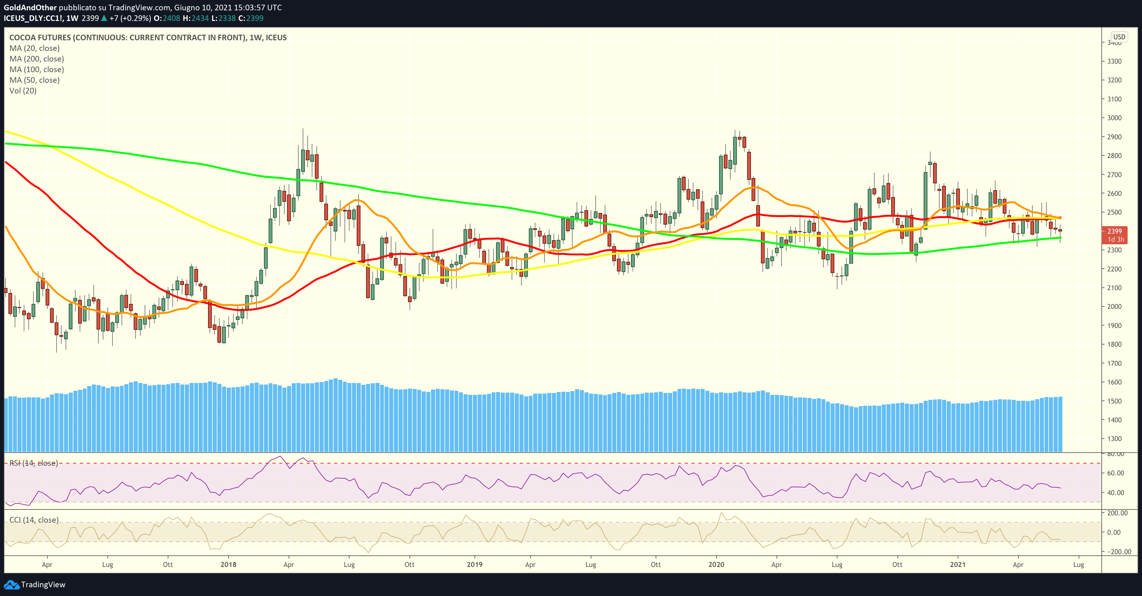The width and height of the screenshot is (1142, 596).
Task: Click the 2000 price axis label
Action: (1115, 306)
